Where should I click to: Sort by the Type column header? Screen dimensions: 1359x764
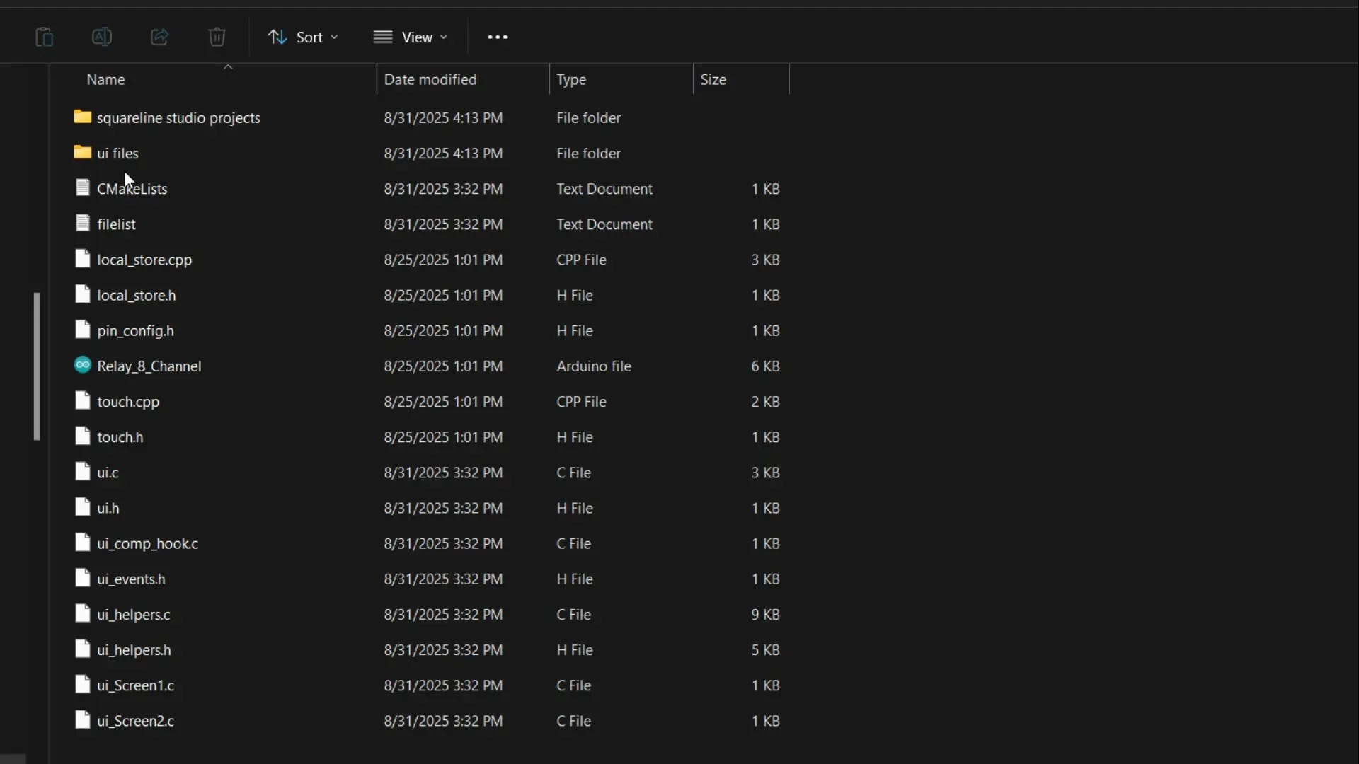click(x=571, y=79)
